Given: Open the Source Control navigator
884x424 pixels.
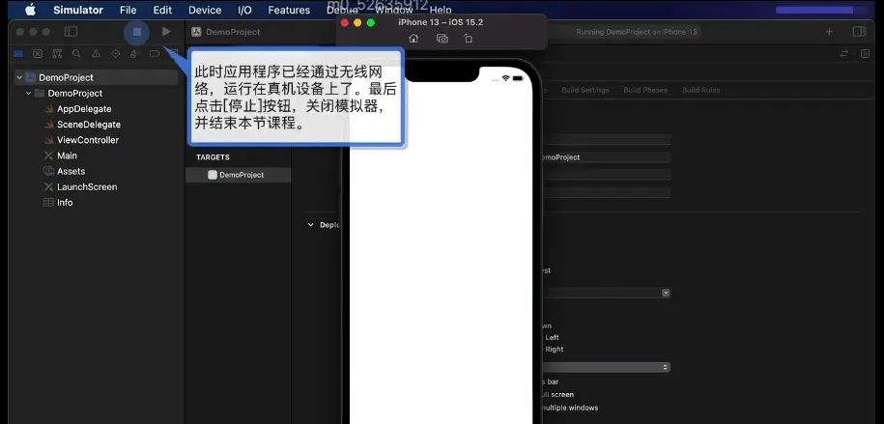Looking at the screenshot, I should (x=38, y=53).
